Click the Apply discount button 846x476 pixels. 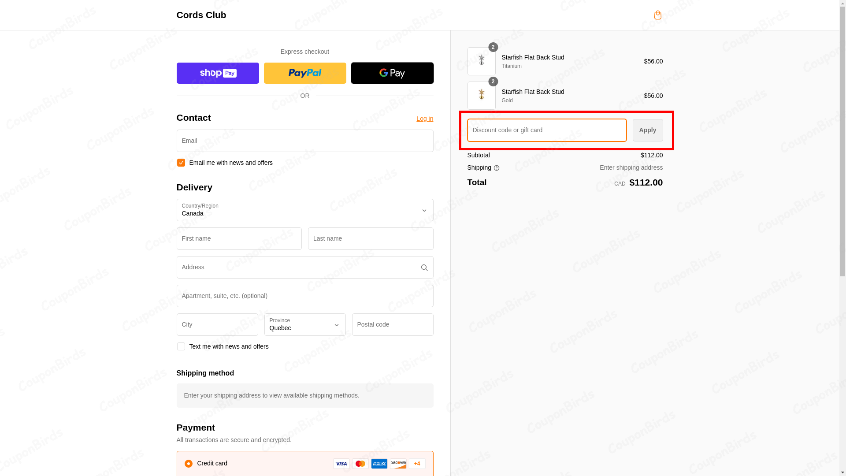647,130
